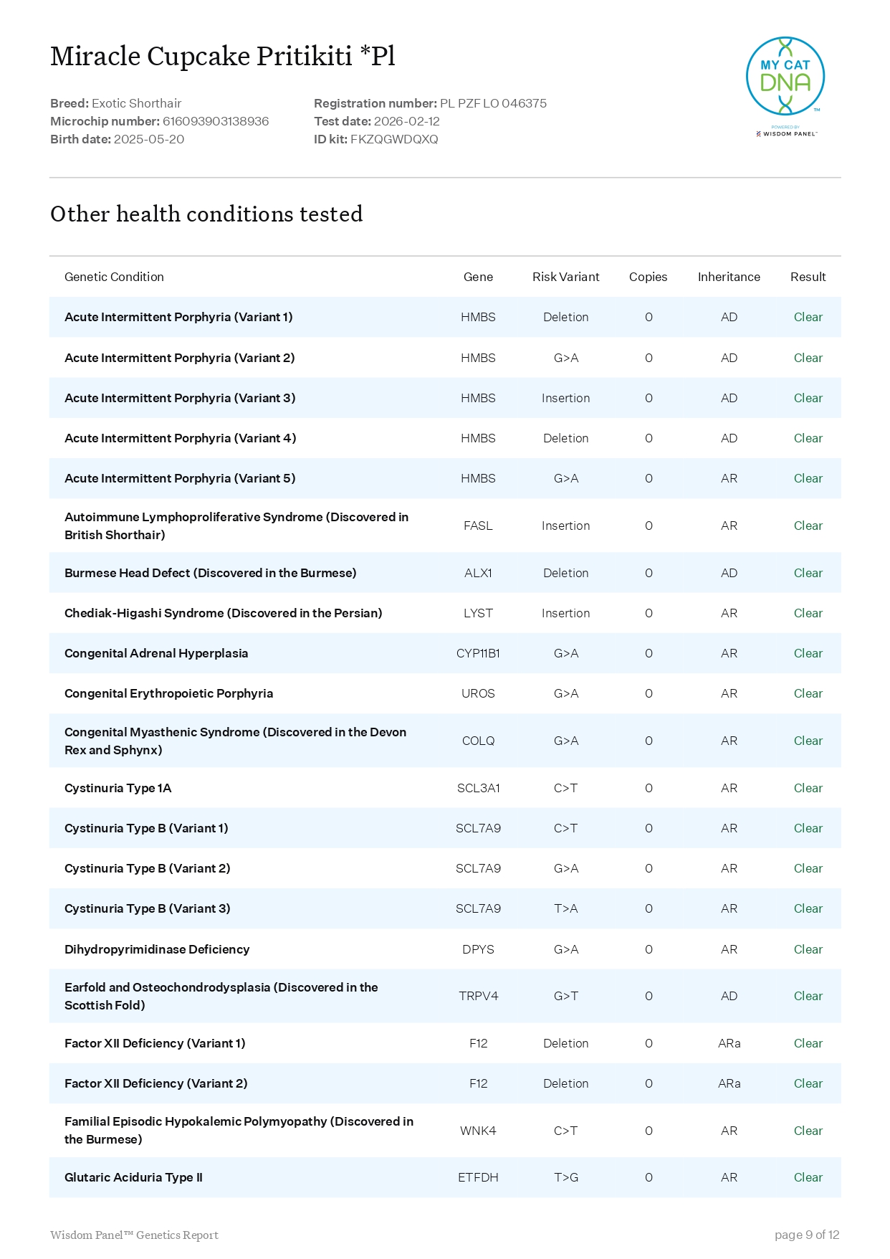Click the Risk Variant column header
This screenshot has height=1259, width=890.
pyautogui.click(x=565, y=277)
